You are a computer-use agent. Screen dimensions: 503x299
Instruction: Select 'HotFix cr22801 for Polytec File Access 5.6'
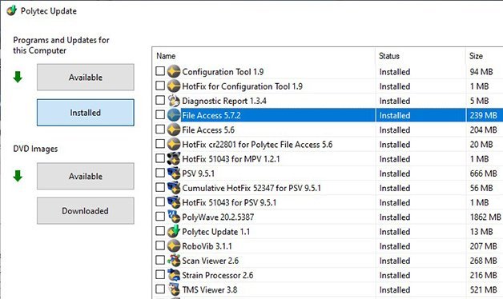click(x=257, y=145)
